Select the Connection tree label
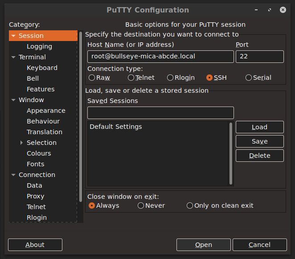The image size is (295, 259). click(37, 175)
